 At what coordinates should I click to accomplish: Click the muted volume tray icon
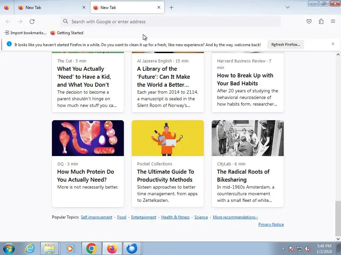coord(307,249)
